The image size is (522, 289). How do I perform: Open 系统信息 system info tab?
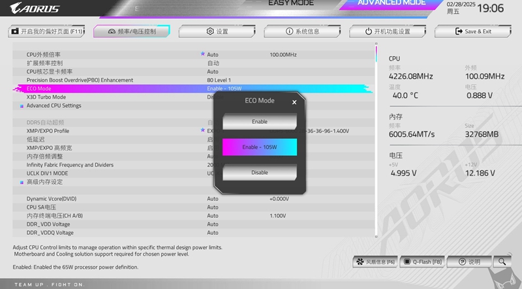302,31
